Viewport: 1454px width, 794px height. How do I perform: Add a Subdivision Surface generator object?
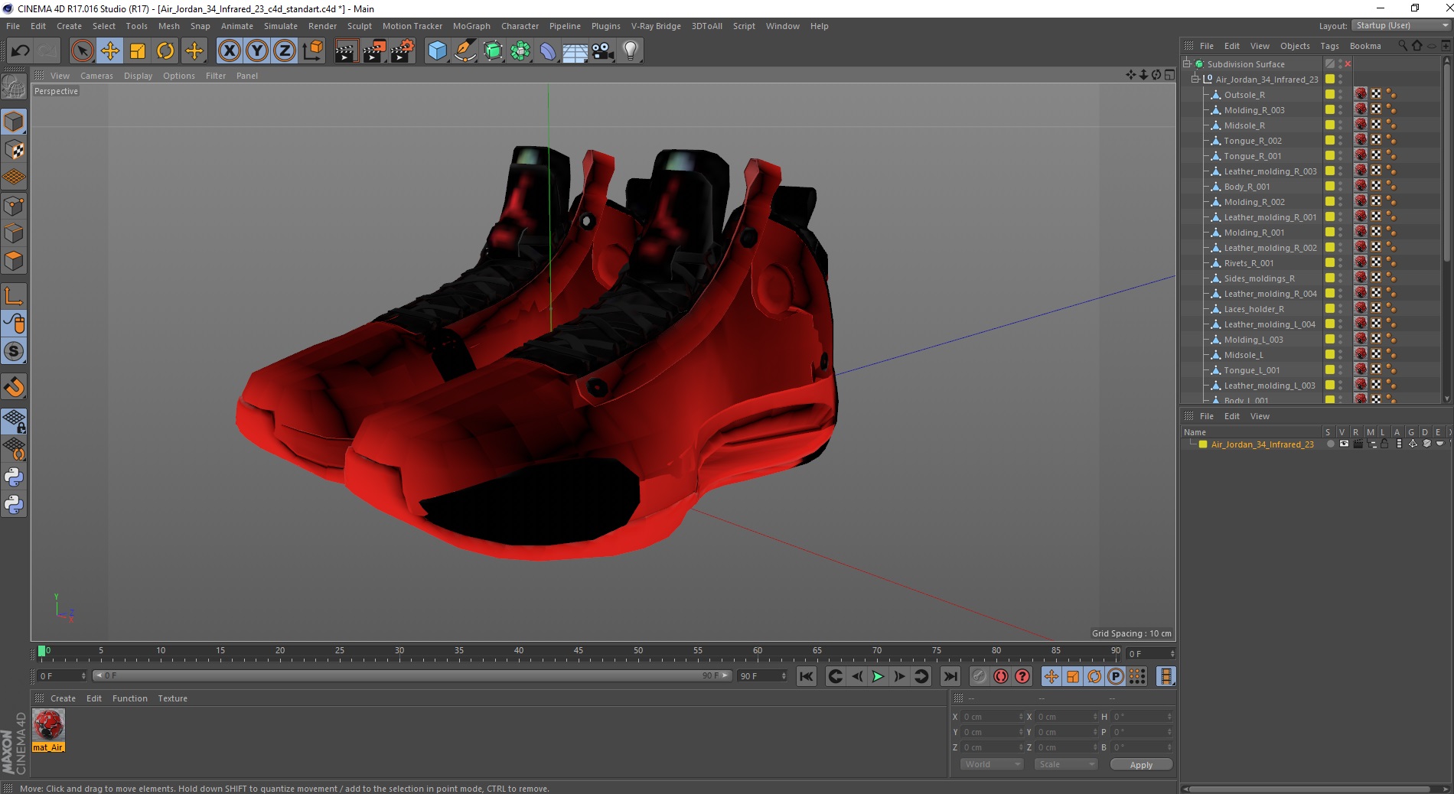coord(493,51)
